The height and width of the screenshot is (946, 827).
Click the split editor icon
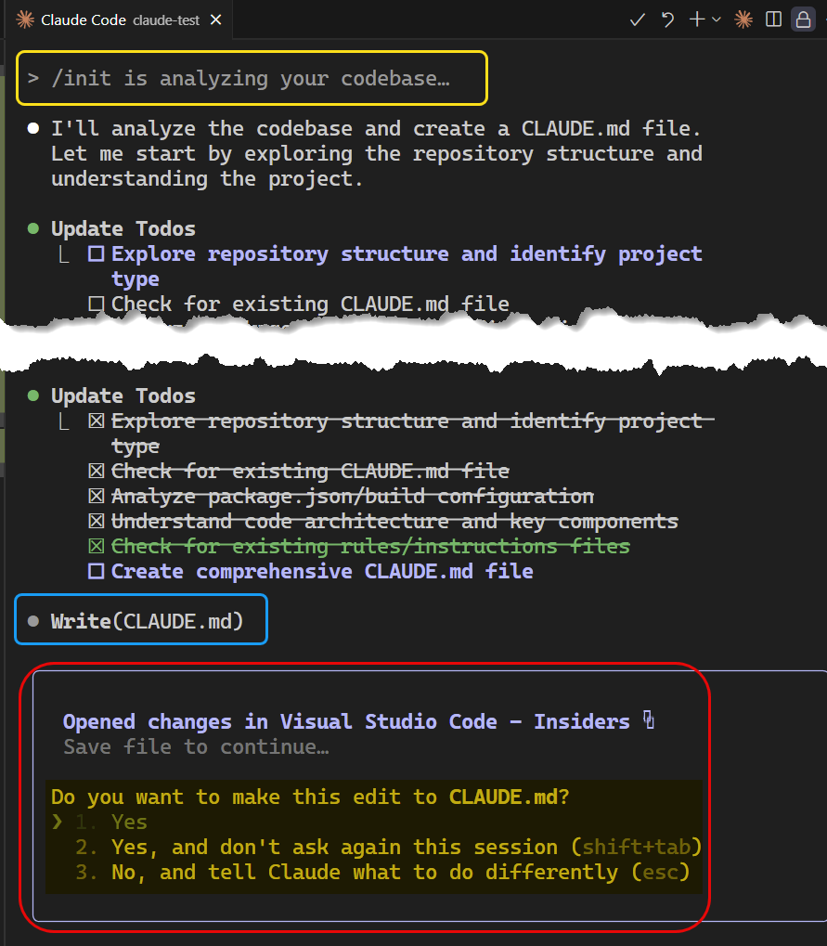point(773,19)
